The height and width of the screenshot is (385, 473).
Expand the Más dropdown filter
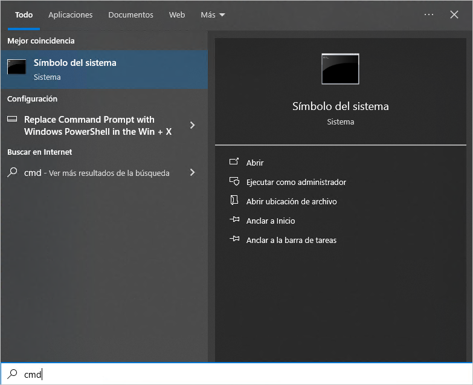pyautogui.click(x=213, y=15)
